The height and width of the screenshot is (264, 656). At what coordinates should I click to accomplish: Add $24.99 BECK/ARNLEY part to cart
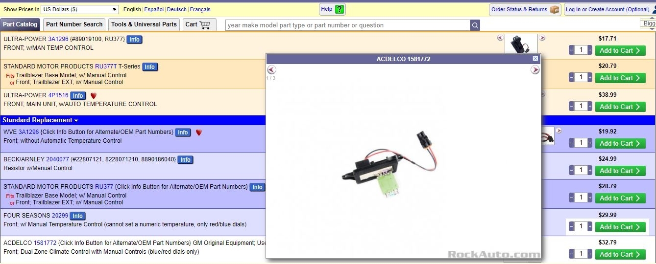click(620, 171)
